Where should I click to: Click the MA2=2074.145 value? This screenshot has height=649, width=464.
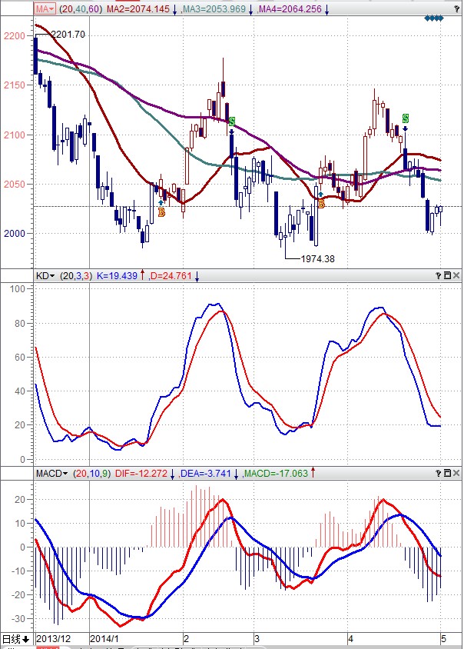(x=138, y=8)
